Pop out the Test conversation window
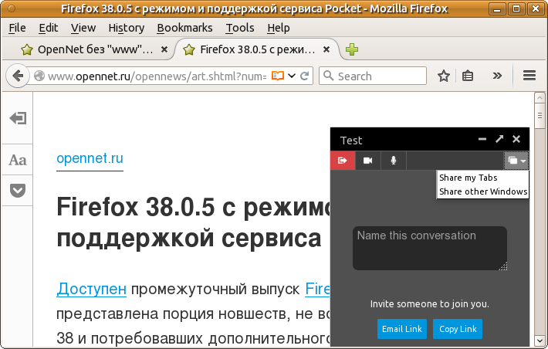 pyautogui.click(x=499, y=139)
